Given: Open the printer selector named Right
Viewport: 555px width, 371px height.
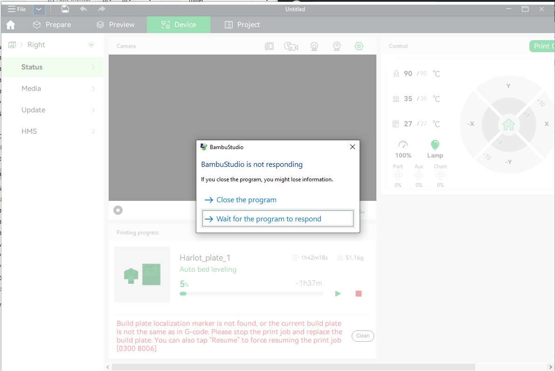Looking at the screenshot, I should pyautogui.click(x=36, y=45).
